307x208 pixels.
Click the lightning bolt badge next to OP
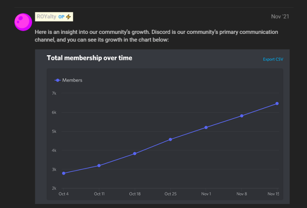click(68, 17)
